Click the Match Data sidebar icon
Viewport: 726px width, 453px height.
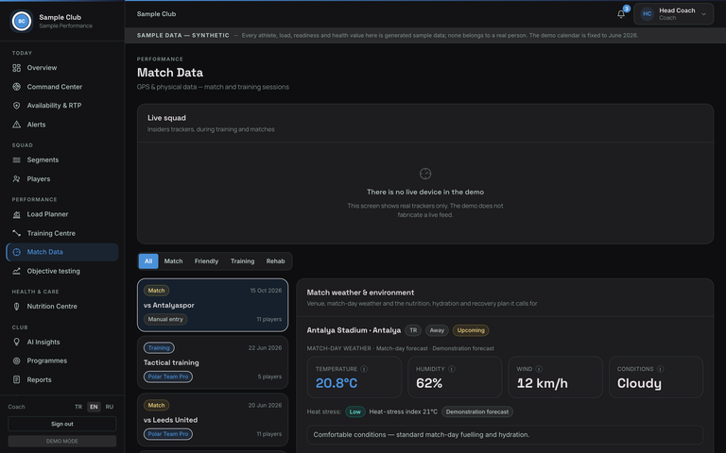pos(17,252)
